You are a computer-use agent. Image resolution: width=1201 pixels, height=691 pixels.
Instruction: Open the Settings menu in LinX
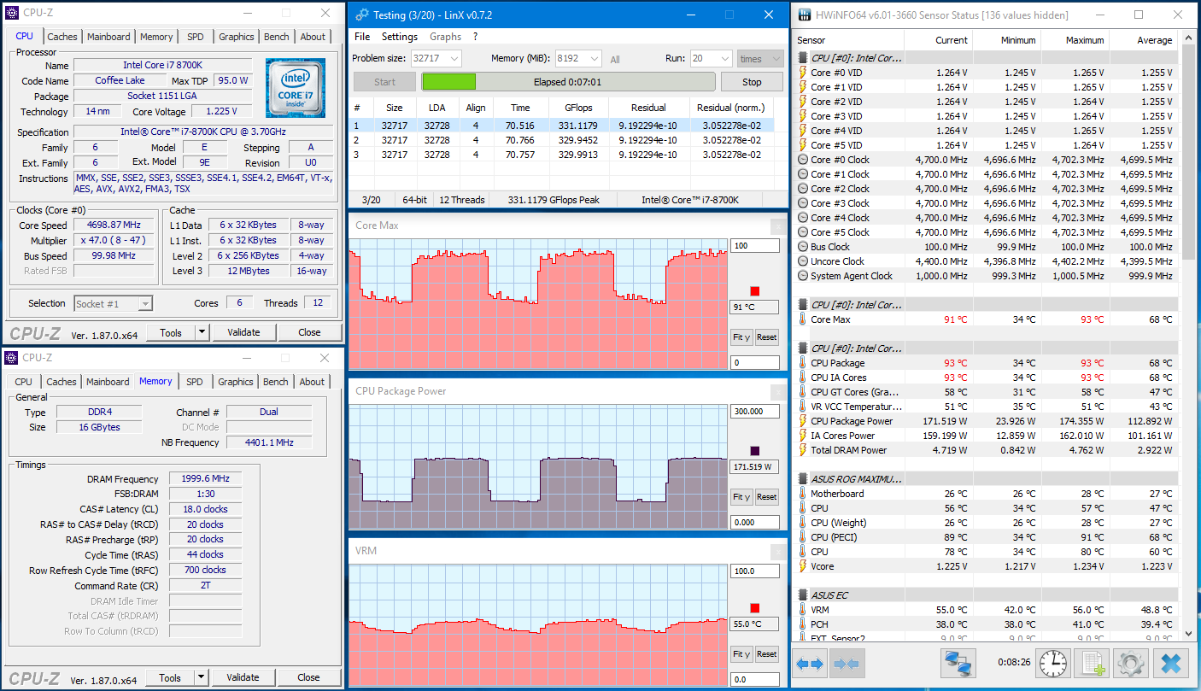click(x=399, y=37)
